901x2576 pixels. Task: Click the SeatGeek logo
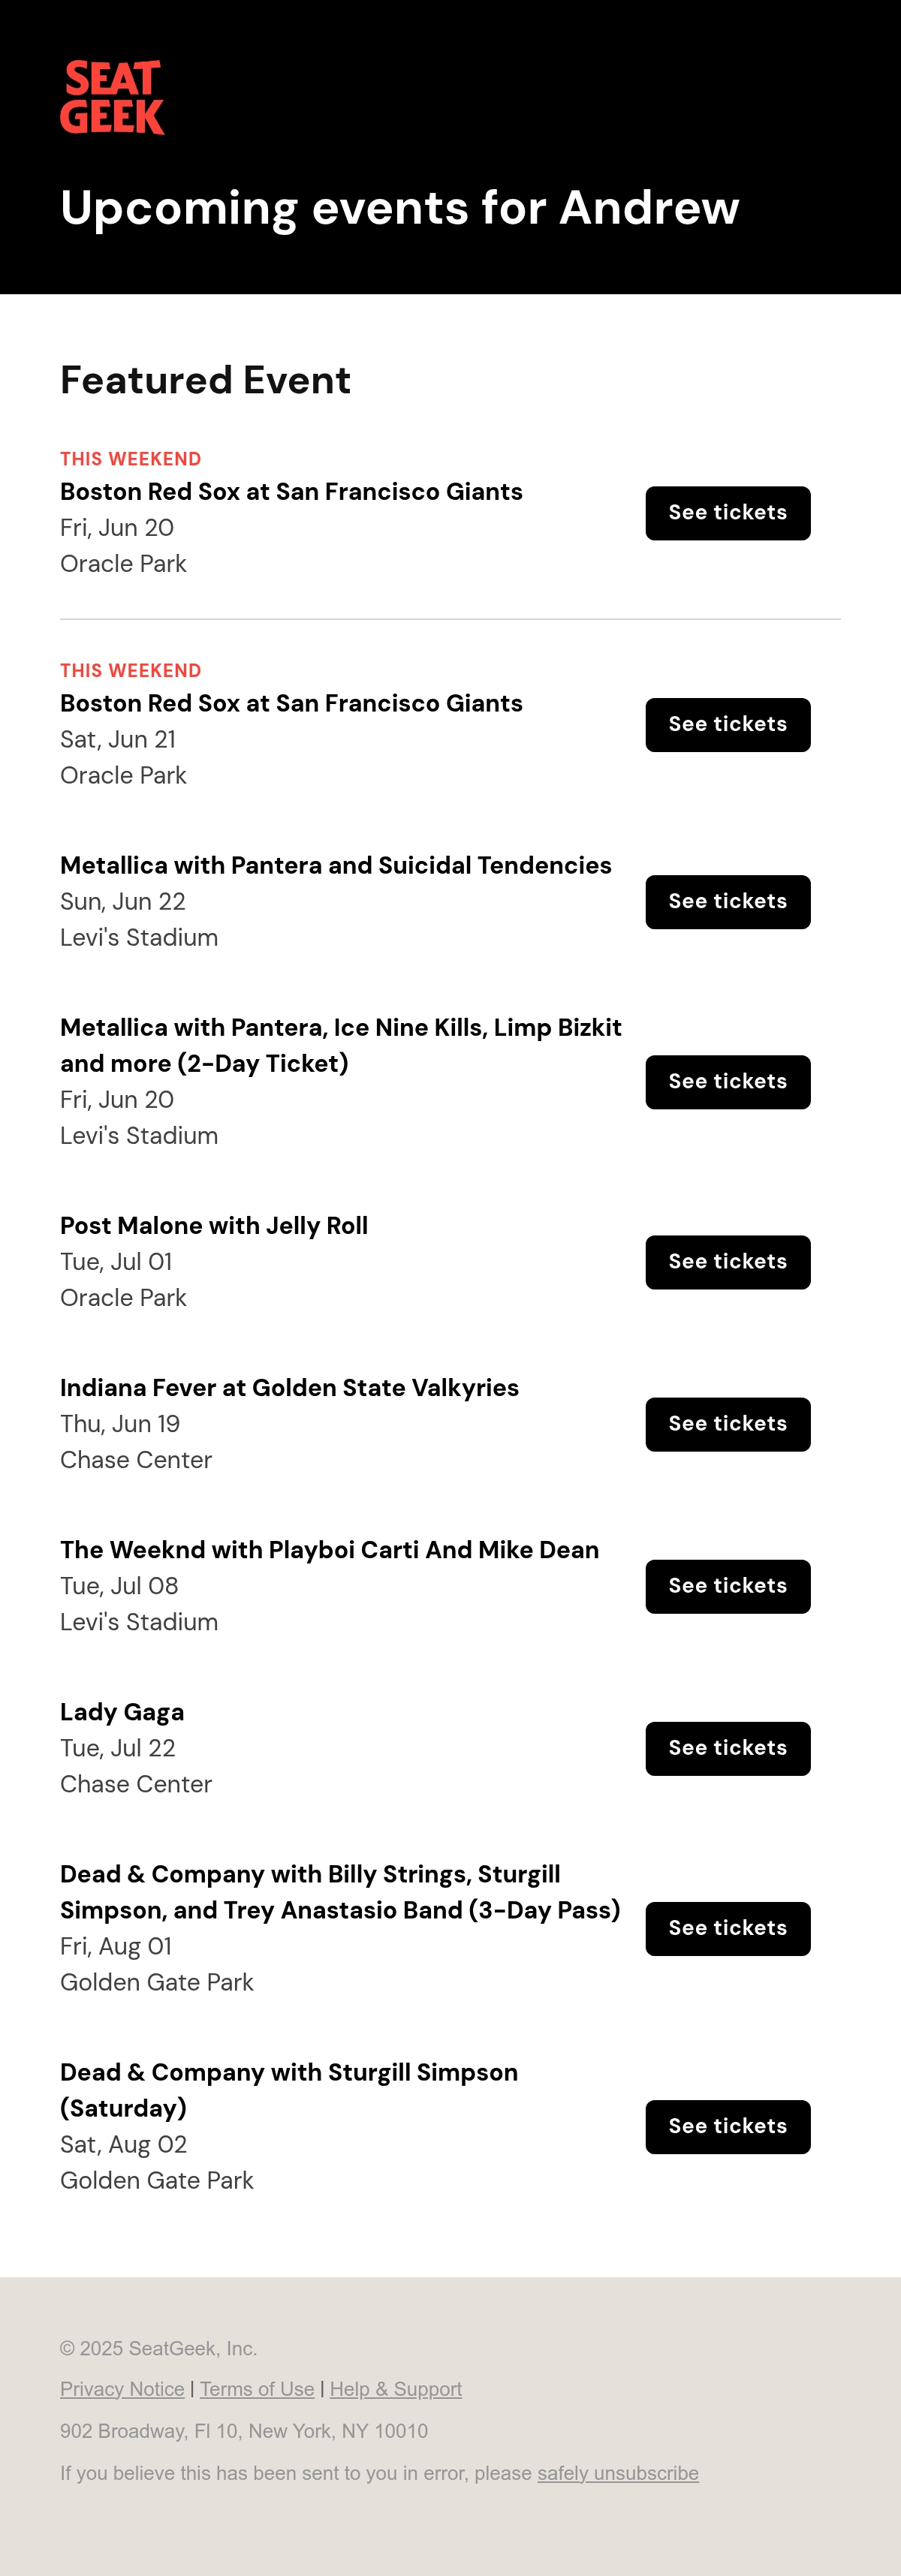click(112, 97)
